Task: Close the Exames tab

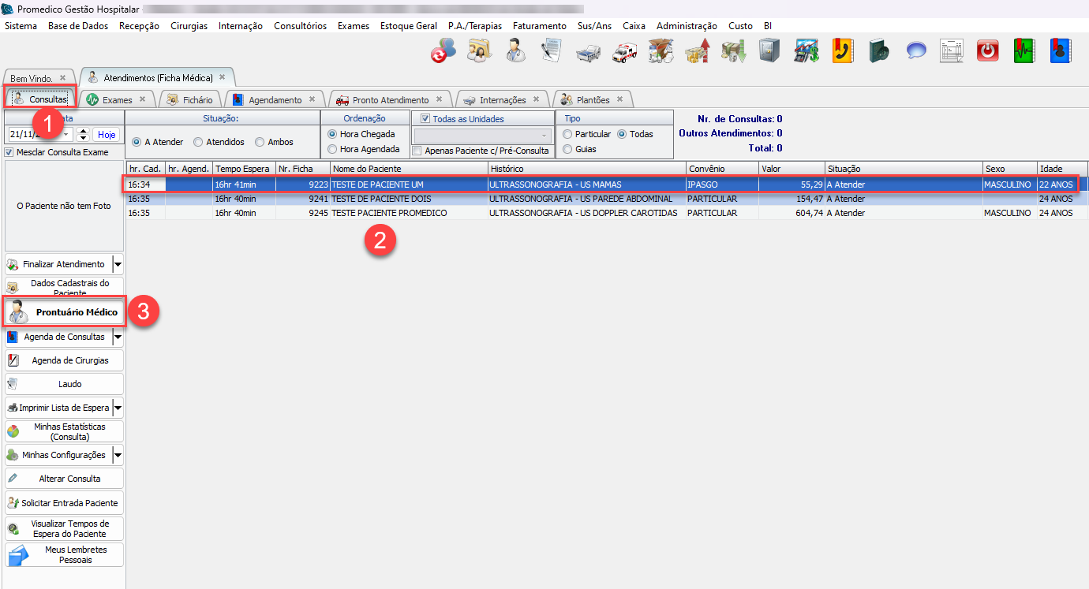Action: pyautogui.click(x=142, y=99)
